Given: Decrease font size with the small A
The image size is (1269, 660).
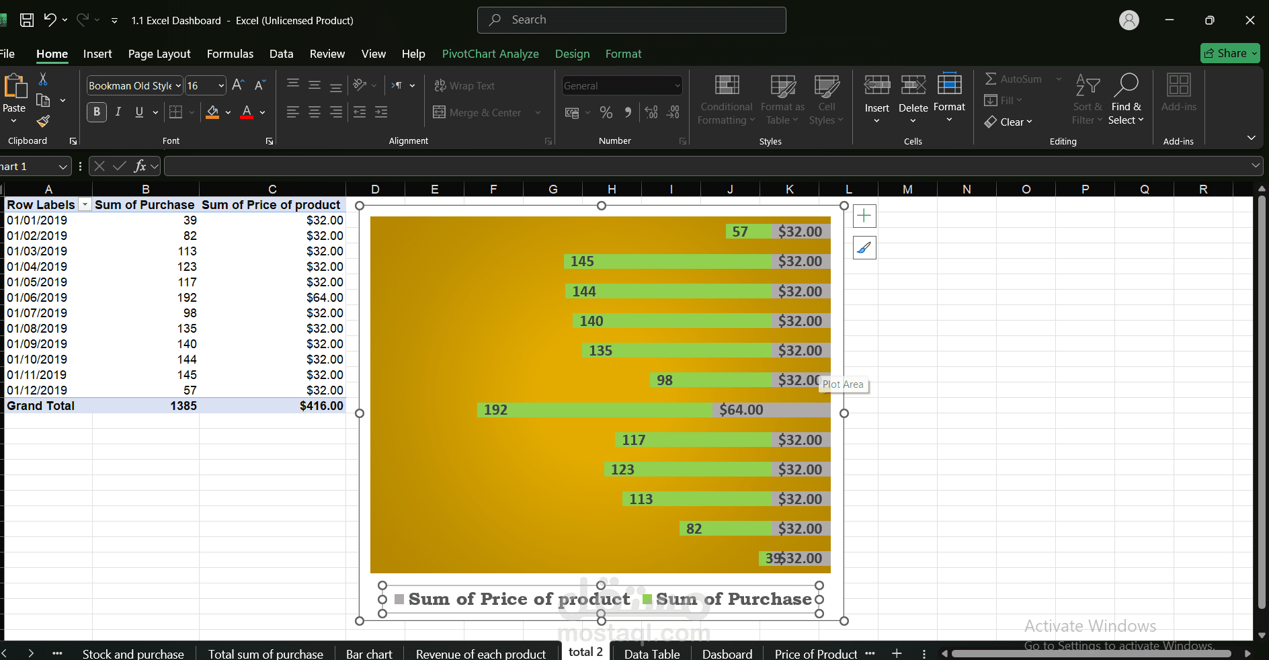Looking at the screenshot, I should click(260, 85).
